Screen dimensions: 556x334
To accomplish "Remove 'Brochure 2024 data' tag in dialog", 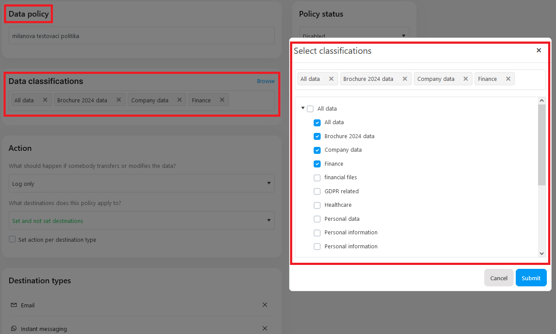I will pyautogui.click(x=405, y=79).
